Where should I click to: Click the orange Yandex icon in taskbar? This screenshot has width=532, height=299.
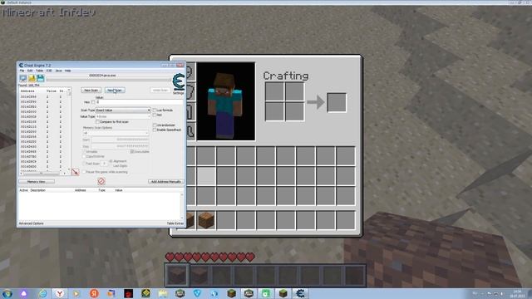[x=94, y=293]
